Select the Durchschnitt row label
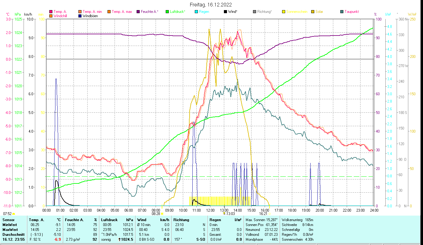The image size is (423, 245). [x=13, y=235]
